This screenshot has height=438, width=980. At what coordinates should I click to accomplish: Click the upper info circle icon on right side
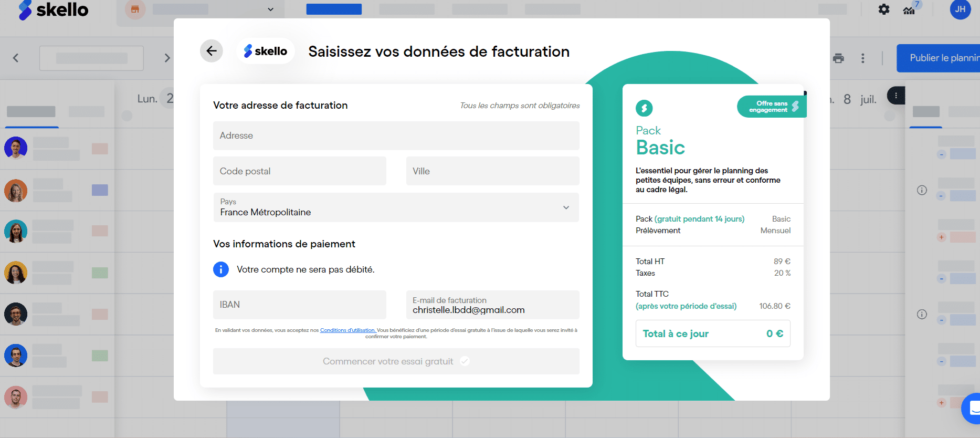pyautogui.click(x=922, y=190)
